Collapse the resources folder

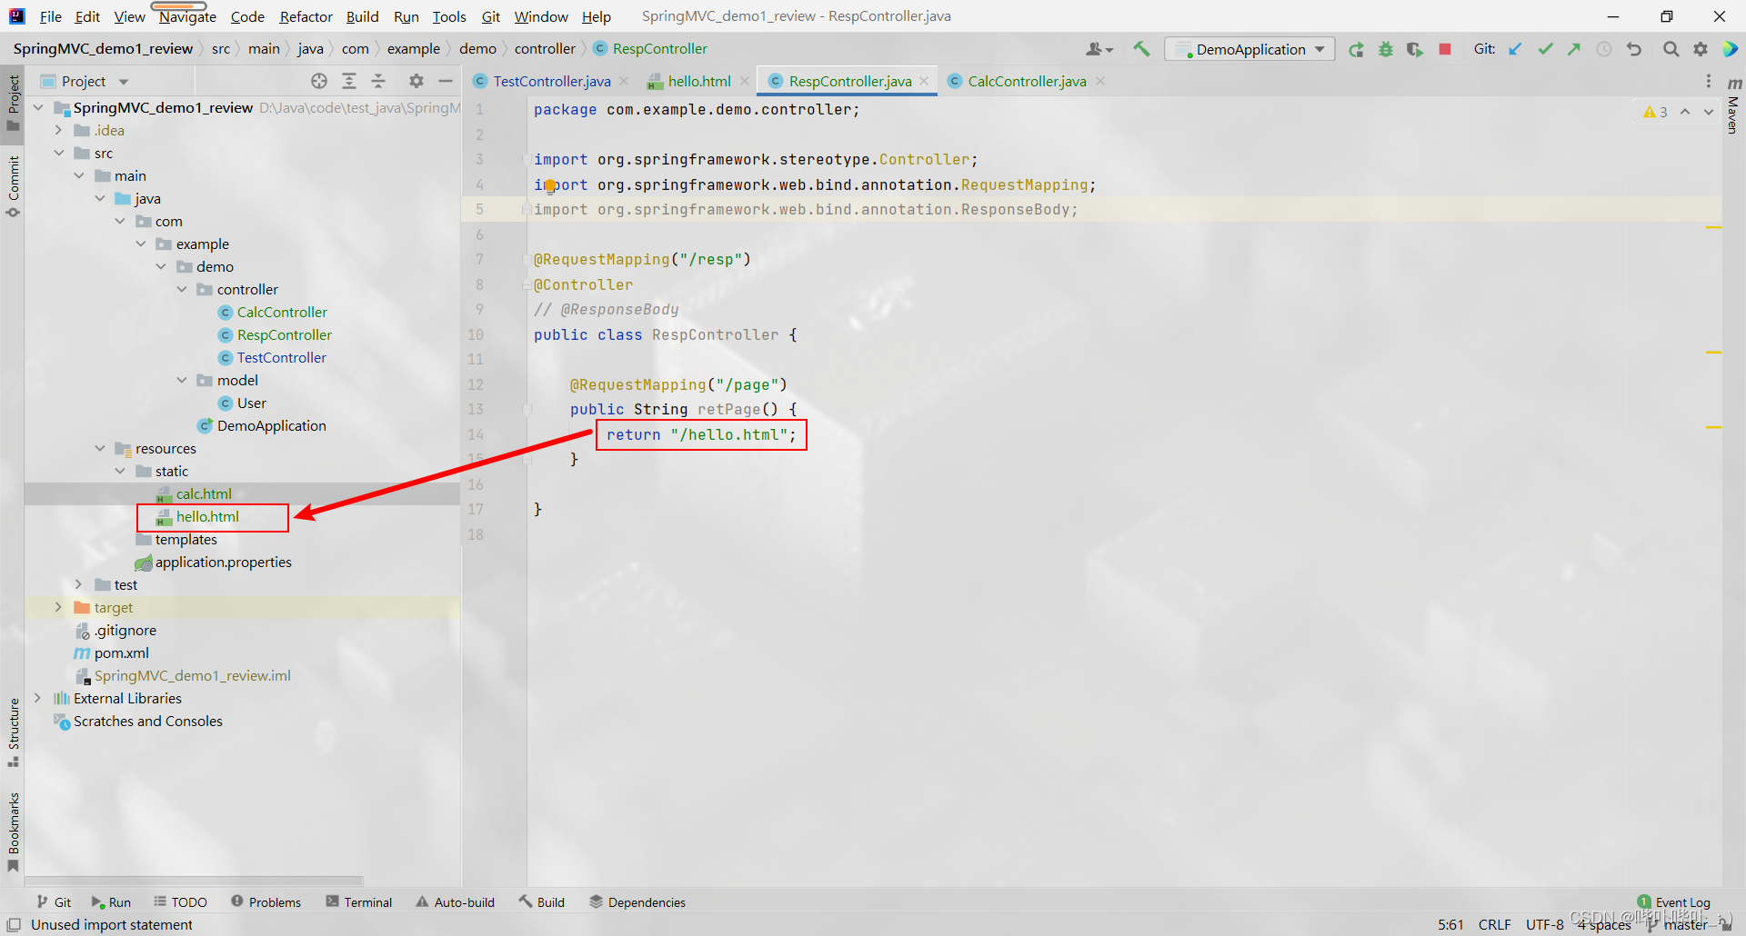tap(100, 448)
